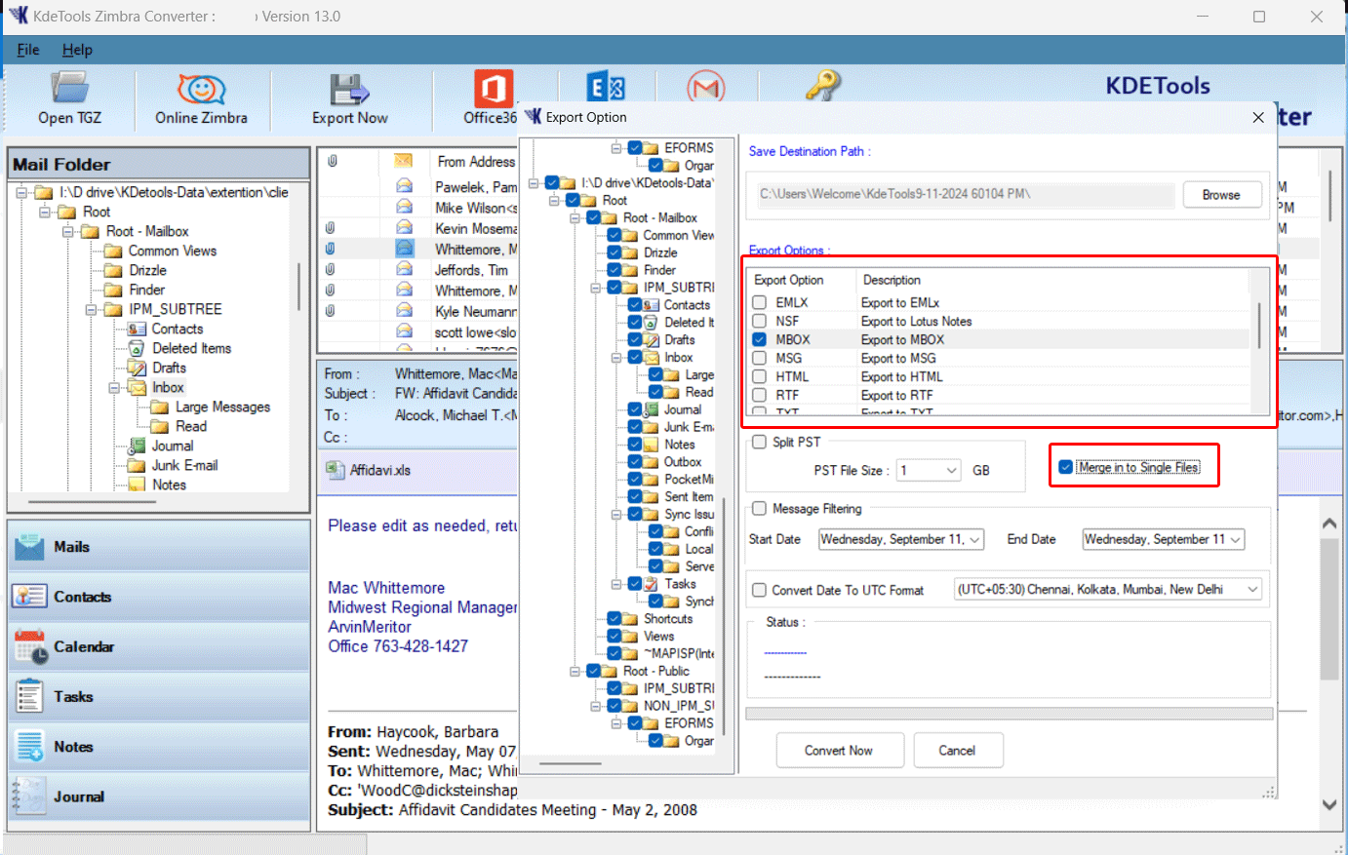Click the Export Now toolbar icon
1348x855 pixels.
pos(349,90)
